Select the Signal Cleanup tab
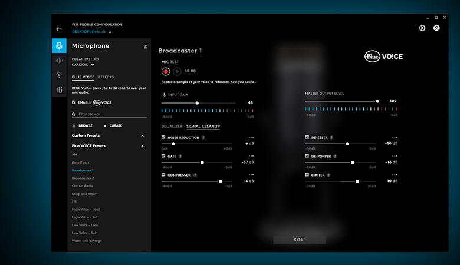This screenshot has width=460, height=265. click(x=203, y=126)
